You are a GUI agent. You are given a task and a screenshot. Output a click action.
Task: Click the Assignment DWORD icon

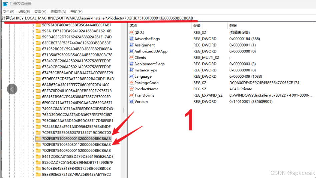pos(131,45)
